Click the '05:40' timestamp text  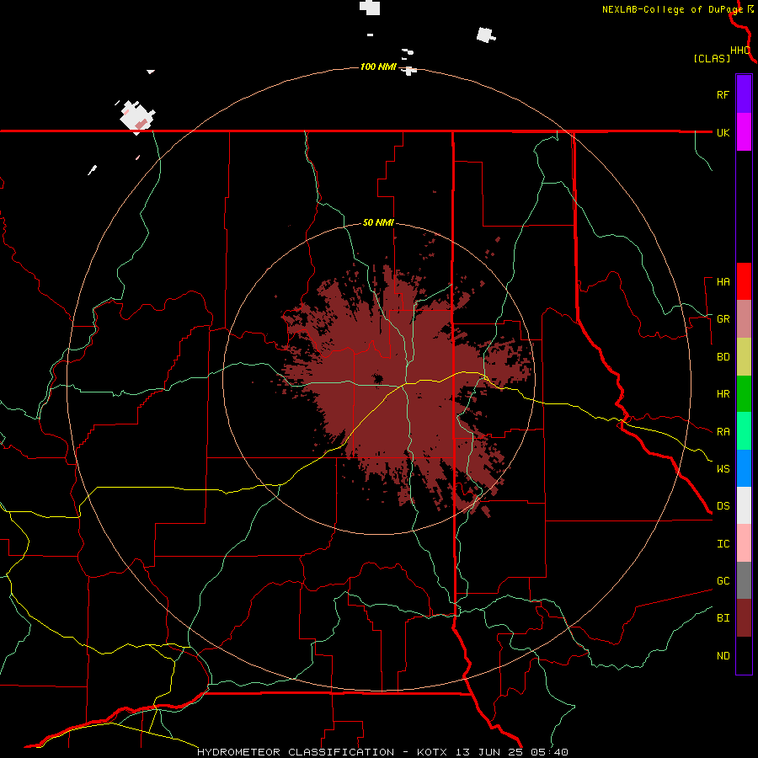point(549,752)
